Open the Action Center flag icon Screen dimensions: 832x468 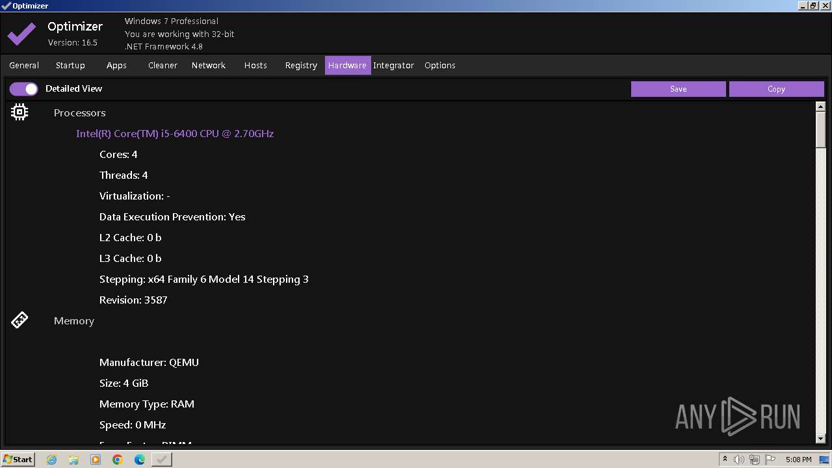pyautogui.click(x=770, y=460)
